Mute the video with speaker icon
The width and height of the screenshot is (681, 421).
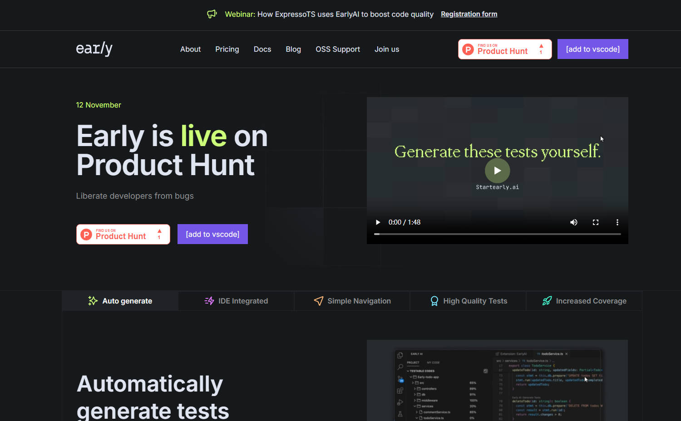click(x=573, y=222)
